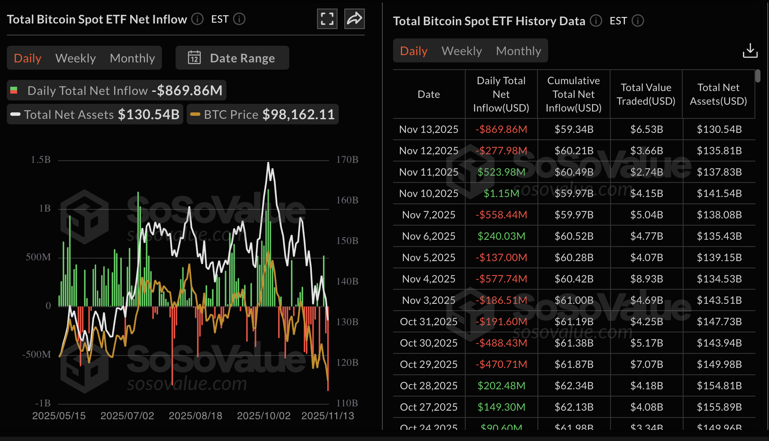Click info icon beside EST on table panel
The image size is (769, 441).
click(638, 21)
